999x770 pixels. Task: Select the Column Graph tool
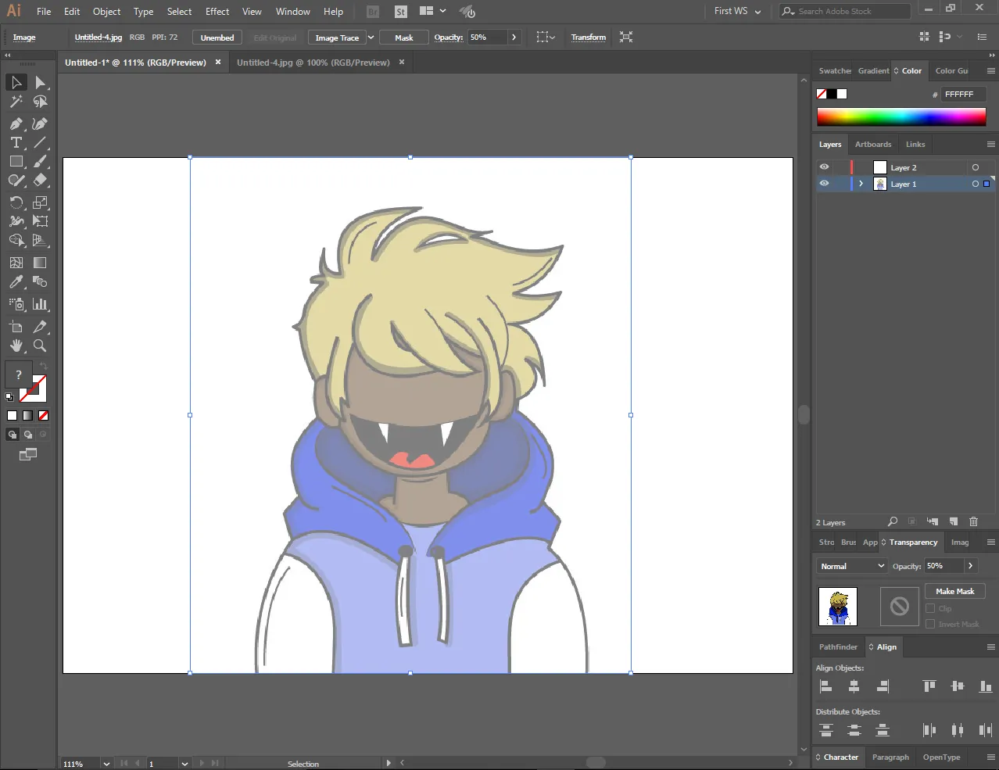point(41,304)
